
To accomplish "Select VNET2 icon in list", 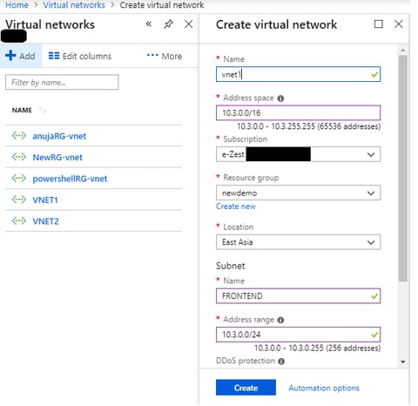I will (x=19, y=221).
